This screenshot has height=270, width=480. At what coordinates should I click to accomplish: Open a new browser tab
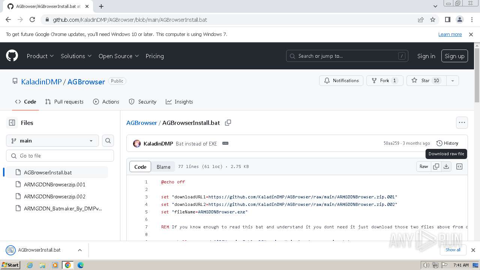(x=101, y=6)
